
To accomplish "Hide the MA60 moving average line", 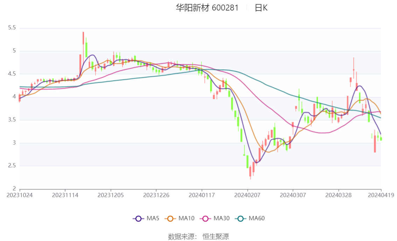I will [x=250, y=219].
